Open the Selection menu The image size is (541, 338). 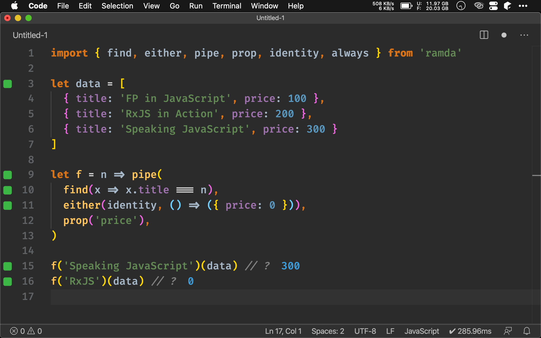117,6
